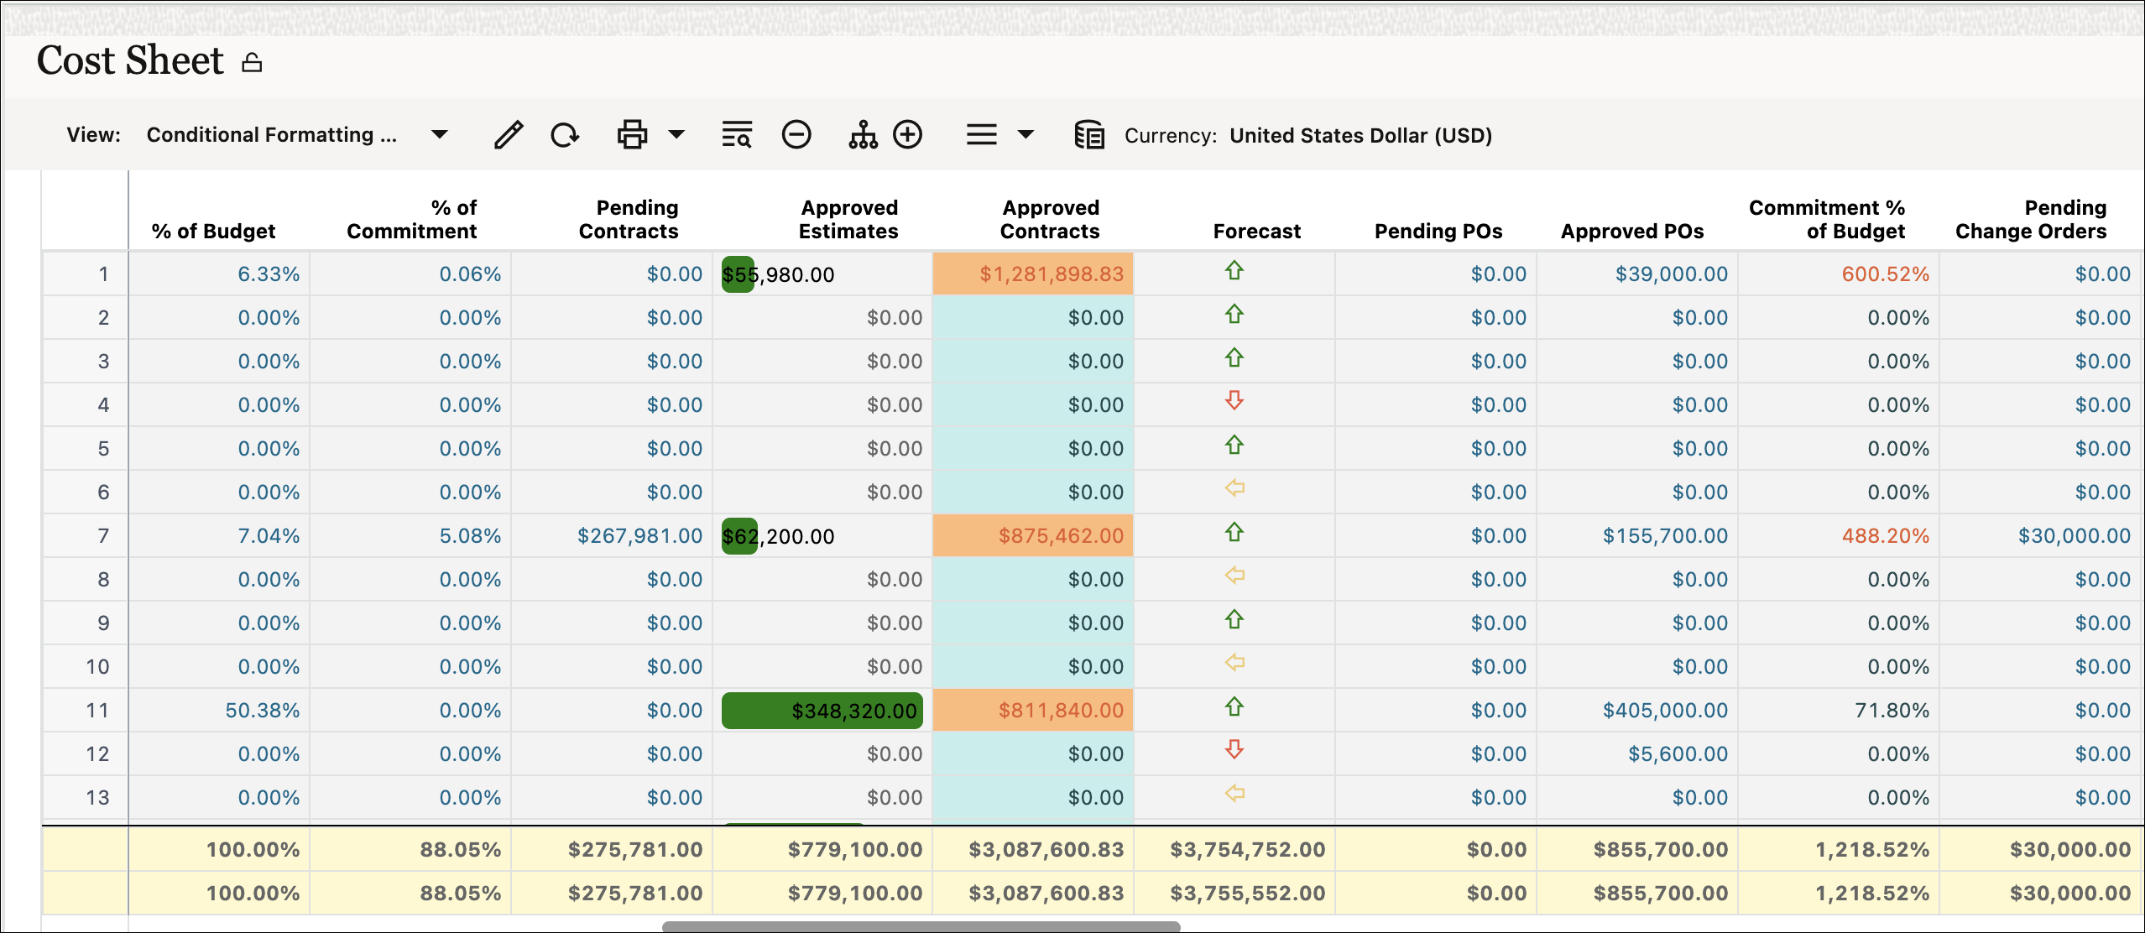Expand rows with the plus icon
This screenshot has height=933, width=2145.
(909, 134)
